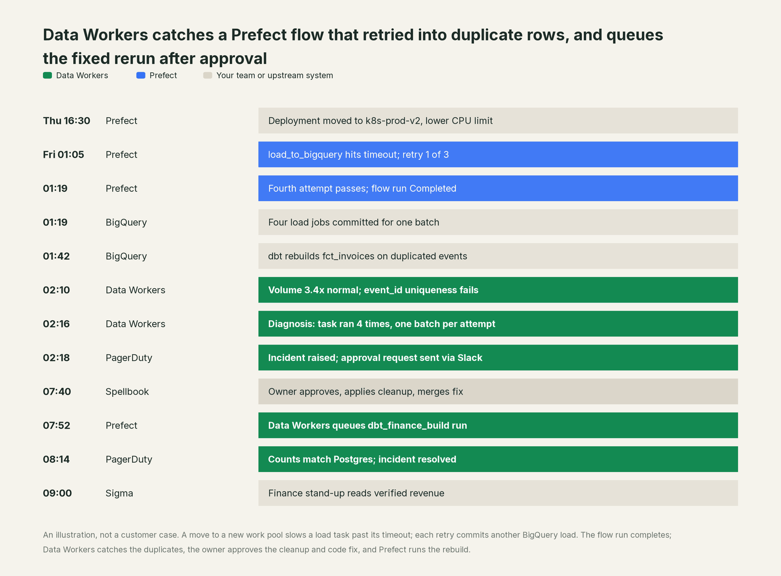781x576 pixels.
Task: Click the '07:52' timestamp
Action: tap(57, 425)
